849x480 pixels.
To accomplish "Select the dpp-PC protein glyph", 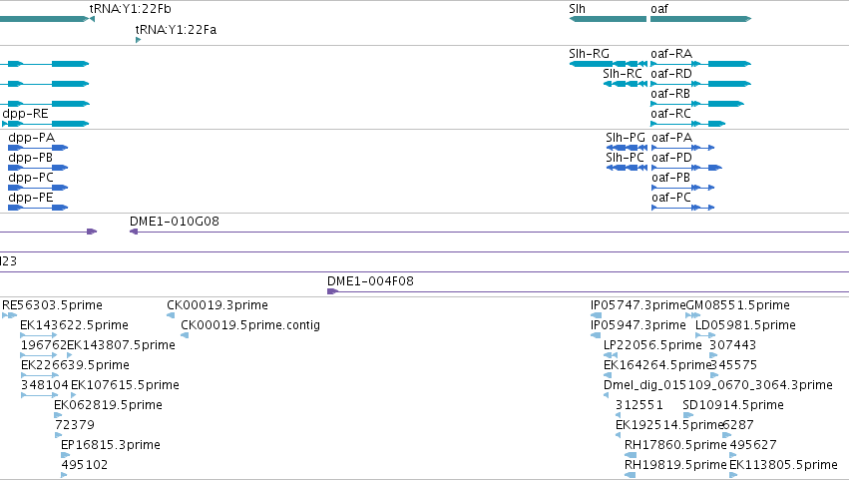I will 38,188.
